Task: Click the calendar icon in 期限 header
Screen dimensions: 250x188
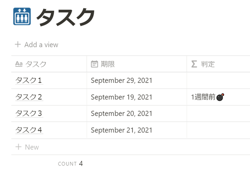Action: pos(94,64)
